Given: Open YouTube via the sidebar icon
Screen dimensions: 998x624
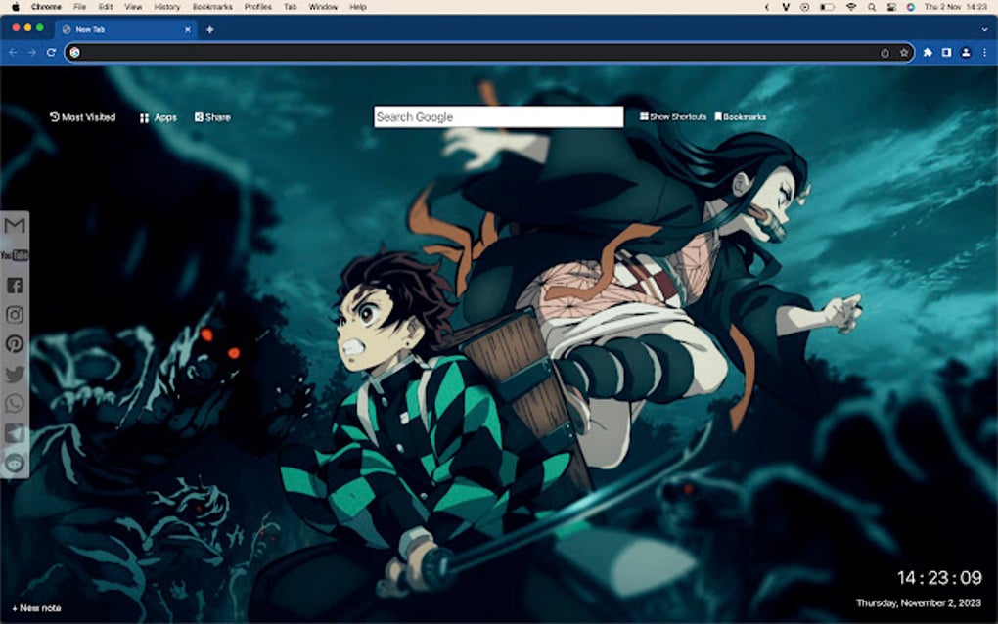Looking at the screenshot, I should coord(14,256).
